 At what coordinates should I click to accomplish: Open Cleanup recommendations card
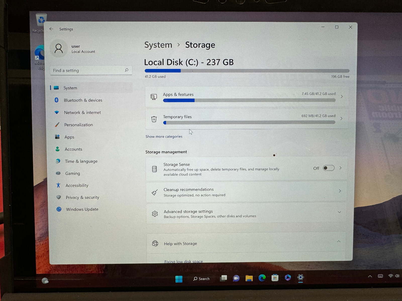(x=246, y=192)
